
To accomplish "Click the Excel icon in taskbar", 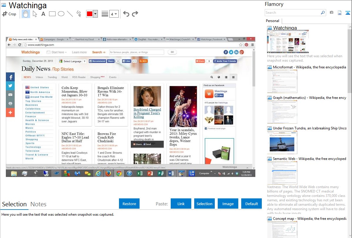I will pos(140,173).
